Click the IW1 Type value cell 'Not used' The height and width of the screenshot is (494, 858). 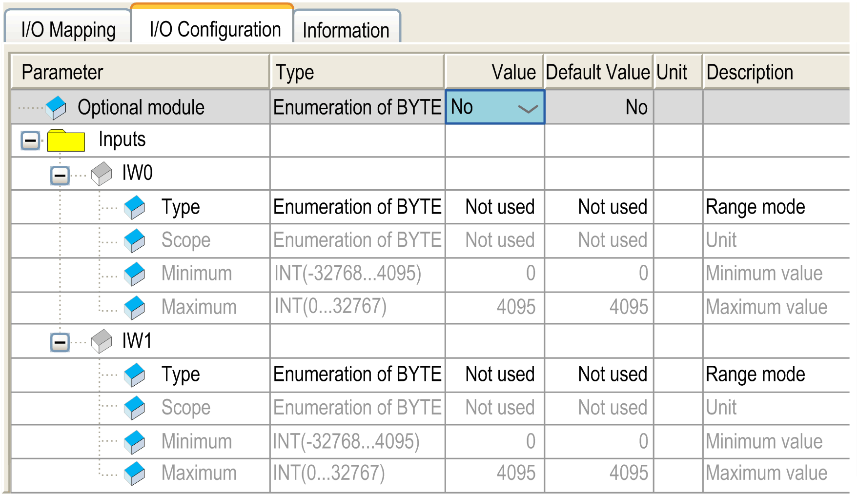click(500, 375)
